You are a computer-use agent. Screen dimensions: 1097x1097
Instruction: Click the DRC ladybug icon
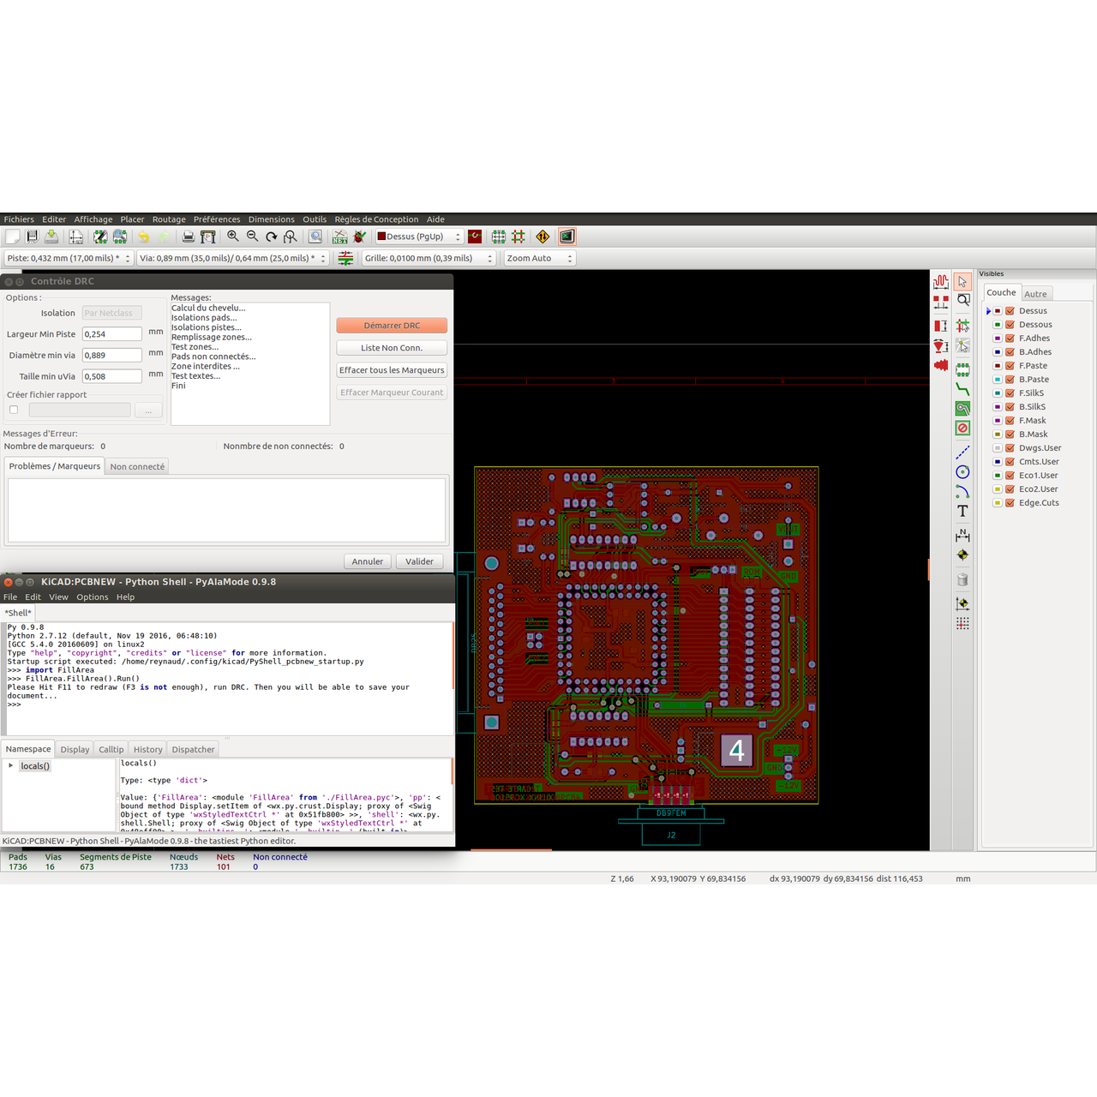(x=360, y=237)
